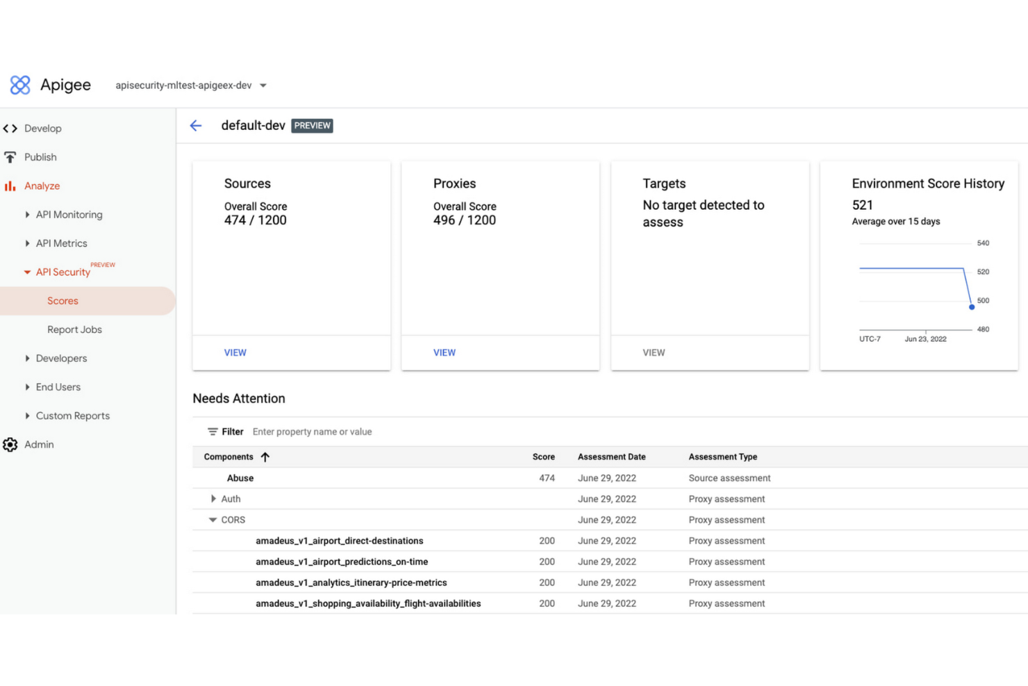Click the default-dev environment title
The height and width of the screenshot is (686, 1028).
click(253, 126)
